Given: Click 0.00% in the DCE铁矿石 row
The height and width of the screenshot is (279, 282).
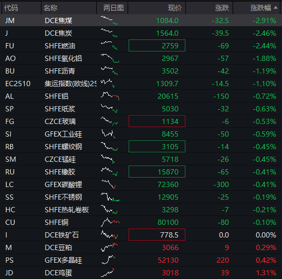Looking at the screenshot, I should pyautogui.click(x=266, y=235).
